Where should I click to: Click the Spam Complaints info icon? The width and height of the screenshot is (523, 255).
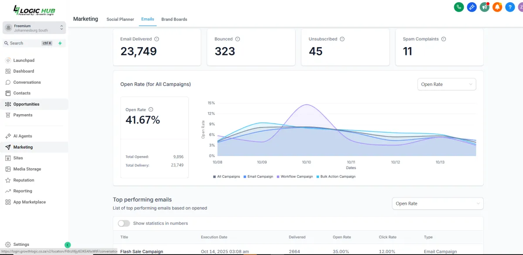[444, 39]
